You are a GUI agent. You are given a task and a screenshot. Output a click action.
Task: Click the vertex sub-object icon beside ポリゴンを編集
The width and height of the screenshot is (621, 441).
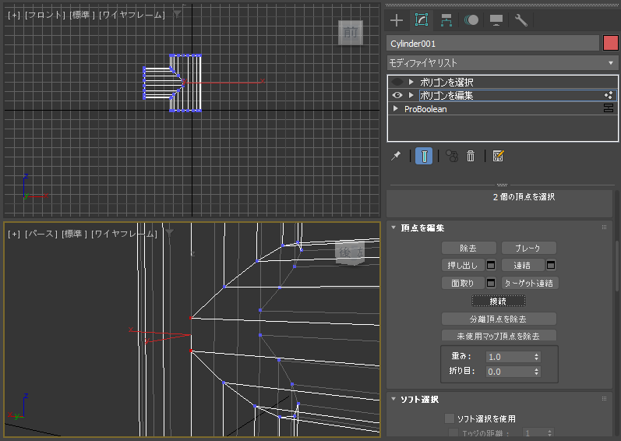(609, 95)
